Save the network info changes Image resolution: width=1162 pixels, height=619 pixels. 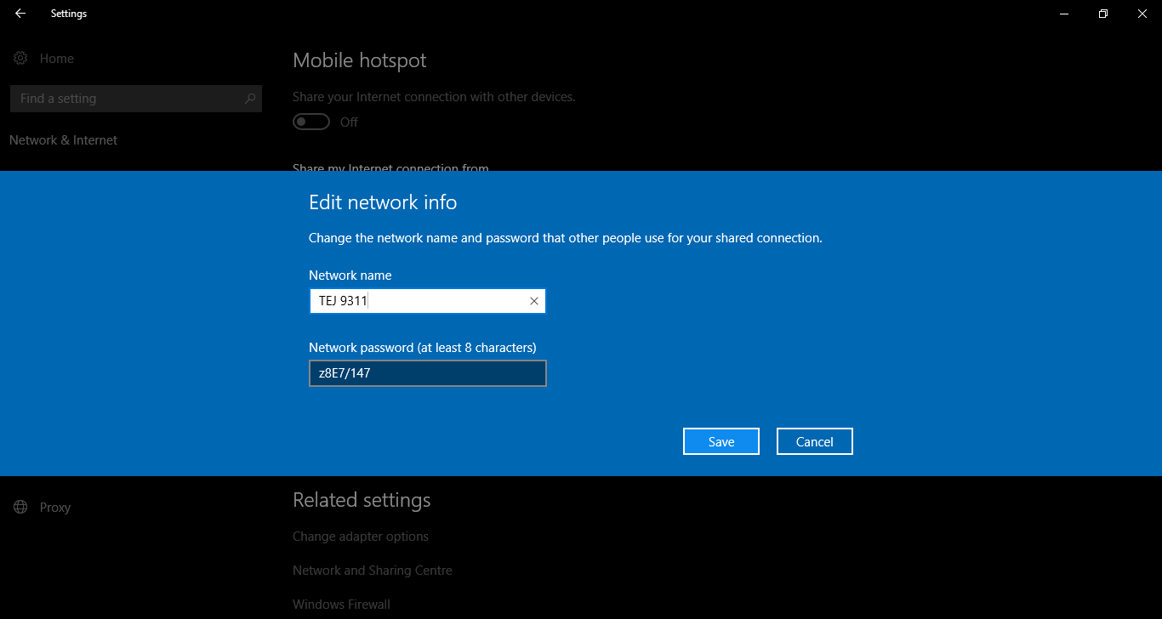click(x=721, y=441)
